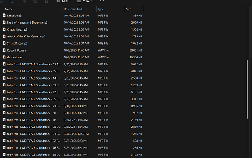Click the date 9/25/2025 8:18 AM
The width and height of the screenshot is (252, 158).
click(x=76, y=64)
